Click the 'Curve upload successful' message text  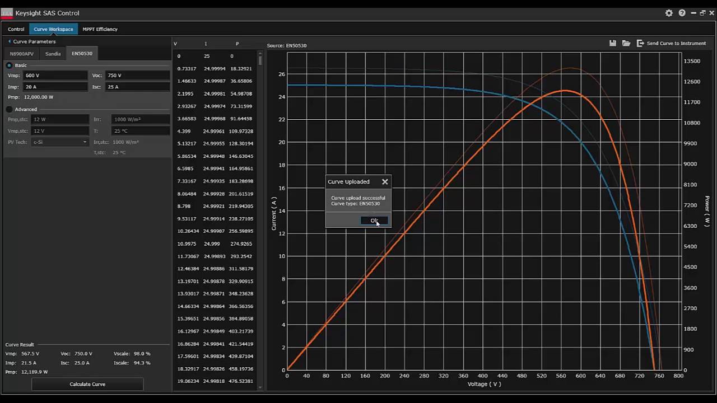pos(358,198)
